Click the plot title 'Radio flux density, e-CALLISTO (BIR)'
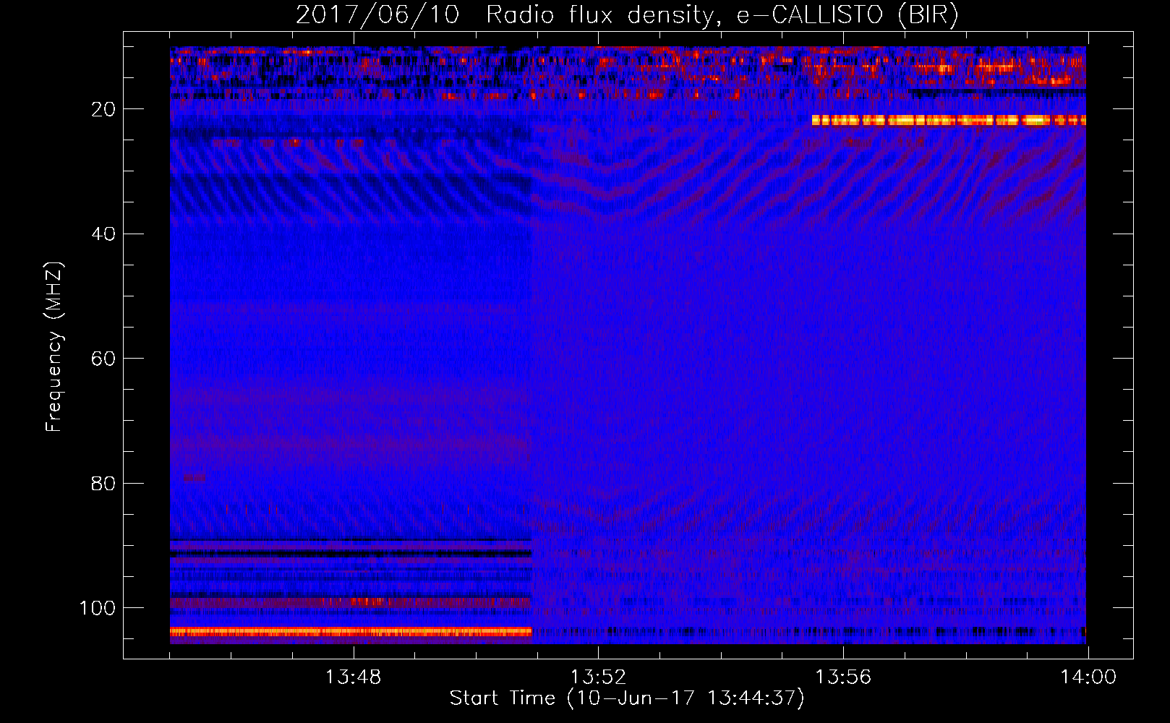1170x723 pixels. (x=722, y=14)
